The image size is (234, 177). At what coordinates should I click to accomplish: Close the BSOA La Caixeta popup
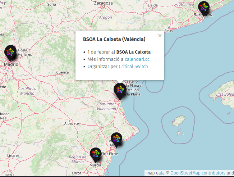[160, 36]
